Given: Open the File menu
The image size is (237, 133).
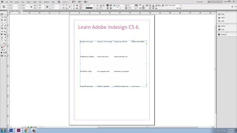Looking at the screenshot, I should 7,2.
